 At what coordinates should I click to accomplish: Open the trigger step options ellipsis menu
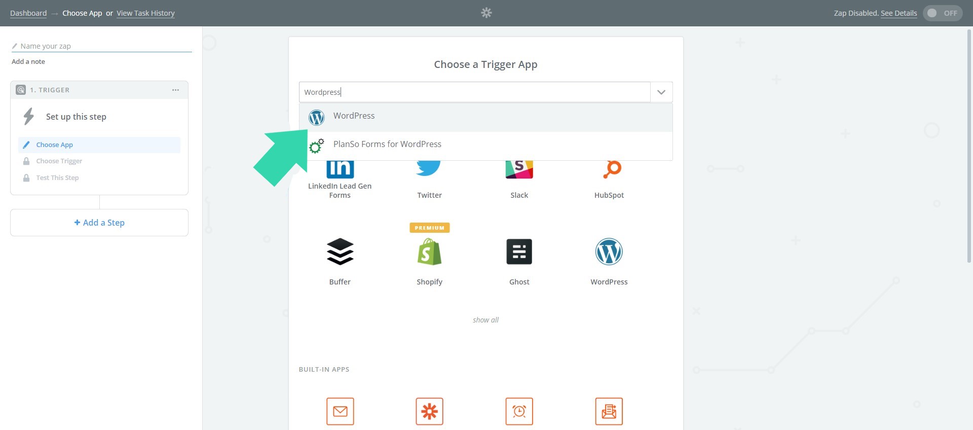[x=175, y=90]
